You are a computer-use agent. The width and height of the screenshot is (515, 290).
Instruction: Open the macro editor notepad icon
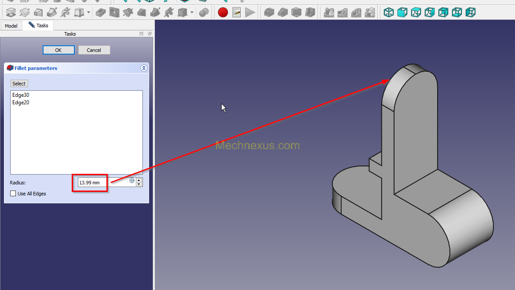237,12
